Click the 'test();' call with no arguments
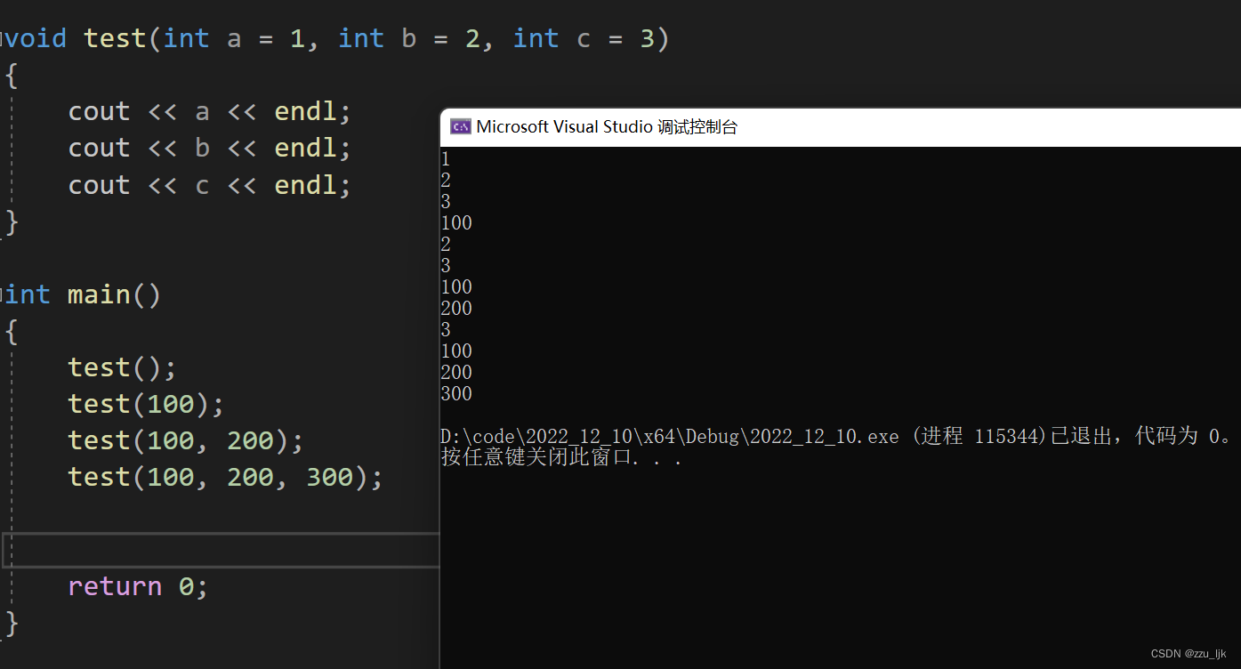This screenshot has width=1241, height=669. (x=123, y=367)
